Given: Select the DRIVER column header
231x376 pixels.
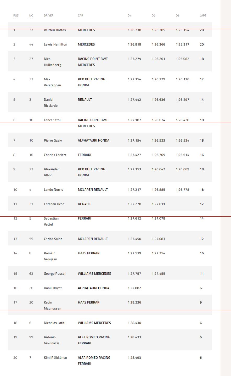Looking at the screenshot, I should pos(49,16).
